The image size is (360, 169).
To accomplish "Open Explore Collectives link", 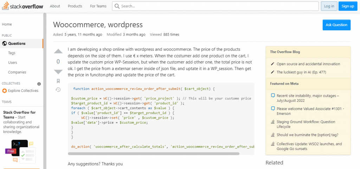I will 23,90.
